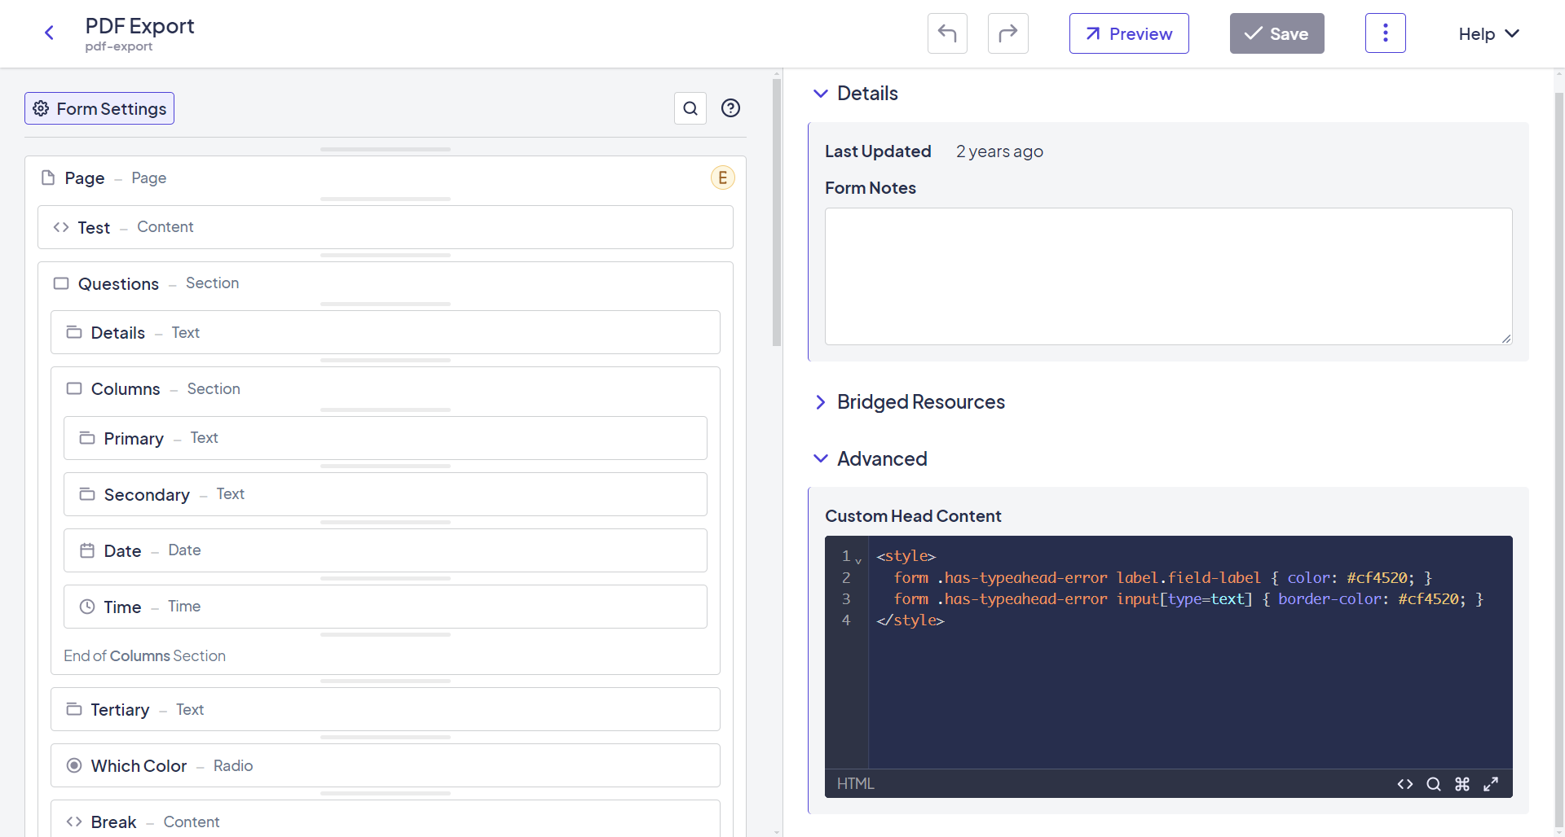Open the Help dropdown menu
The image size is (1565, 837).
tap(1489, 33)
